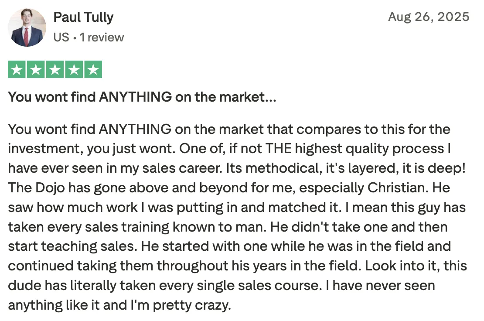Select the fifth green rating star
This screenshot has height=321, width=484.
click(93, 69)
